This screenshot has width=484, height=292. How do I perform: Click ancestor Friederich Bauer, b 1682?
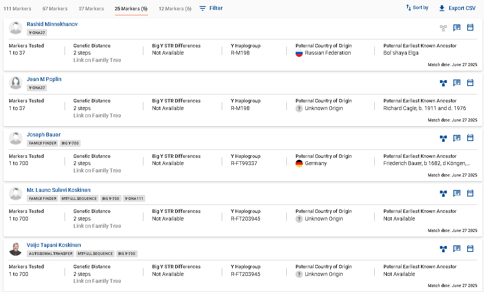click(x=427, y=163)
